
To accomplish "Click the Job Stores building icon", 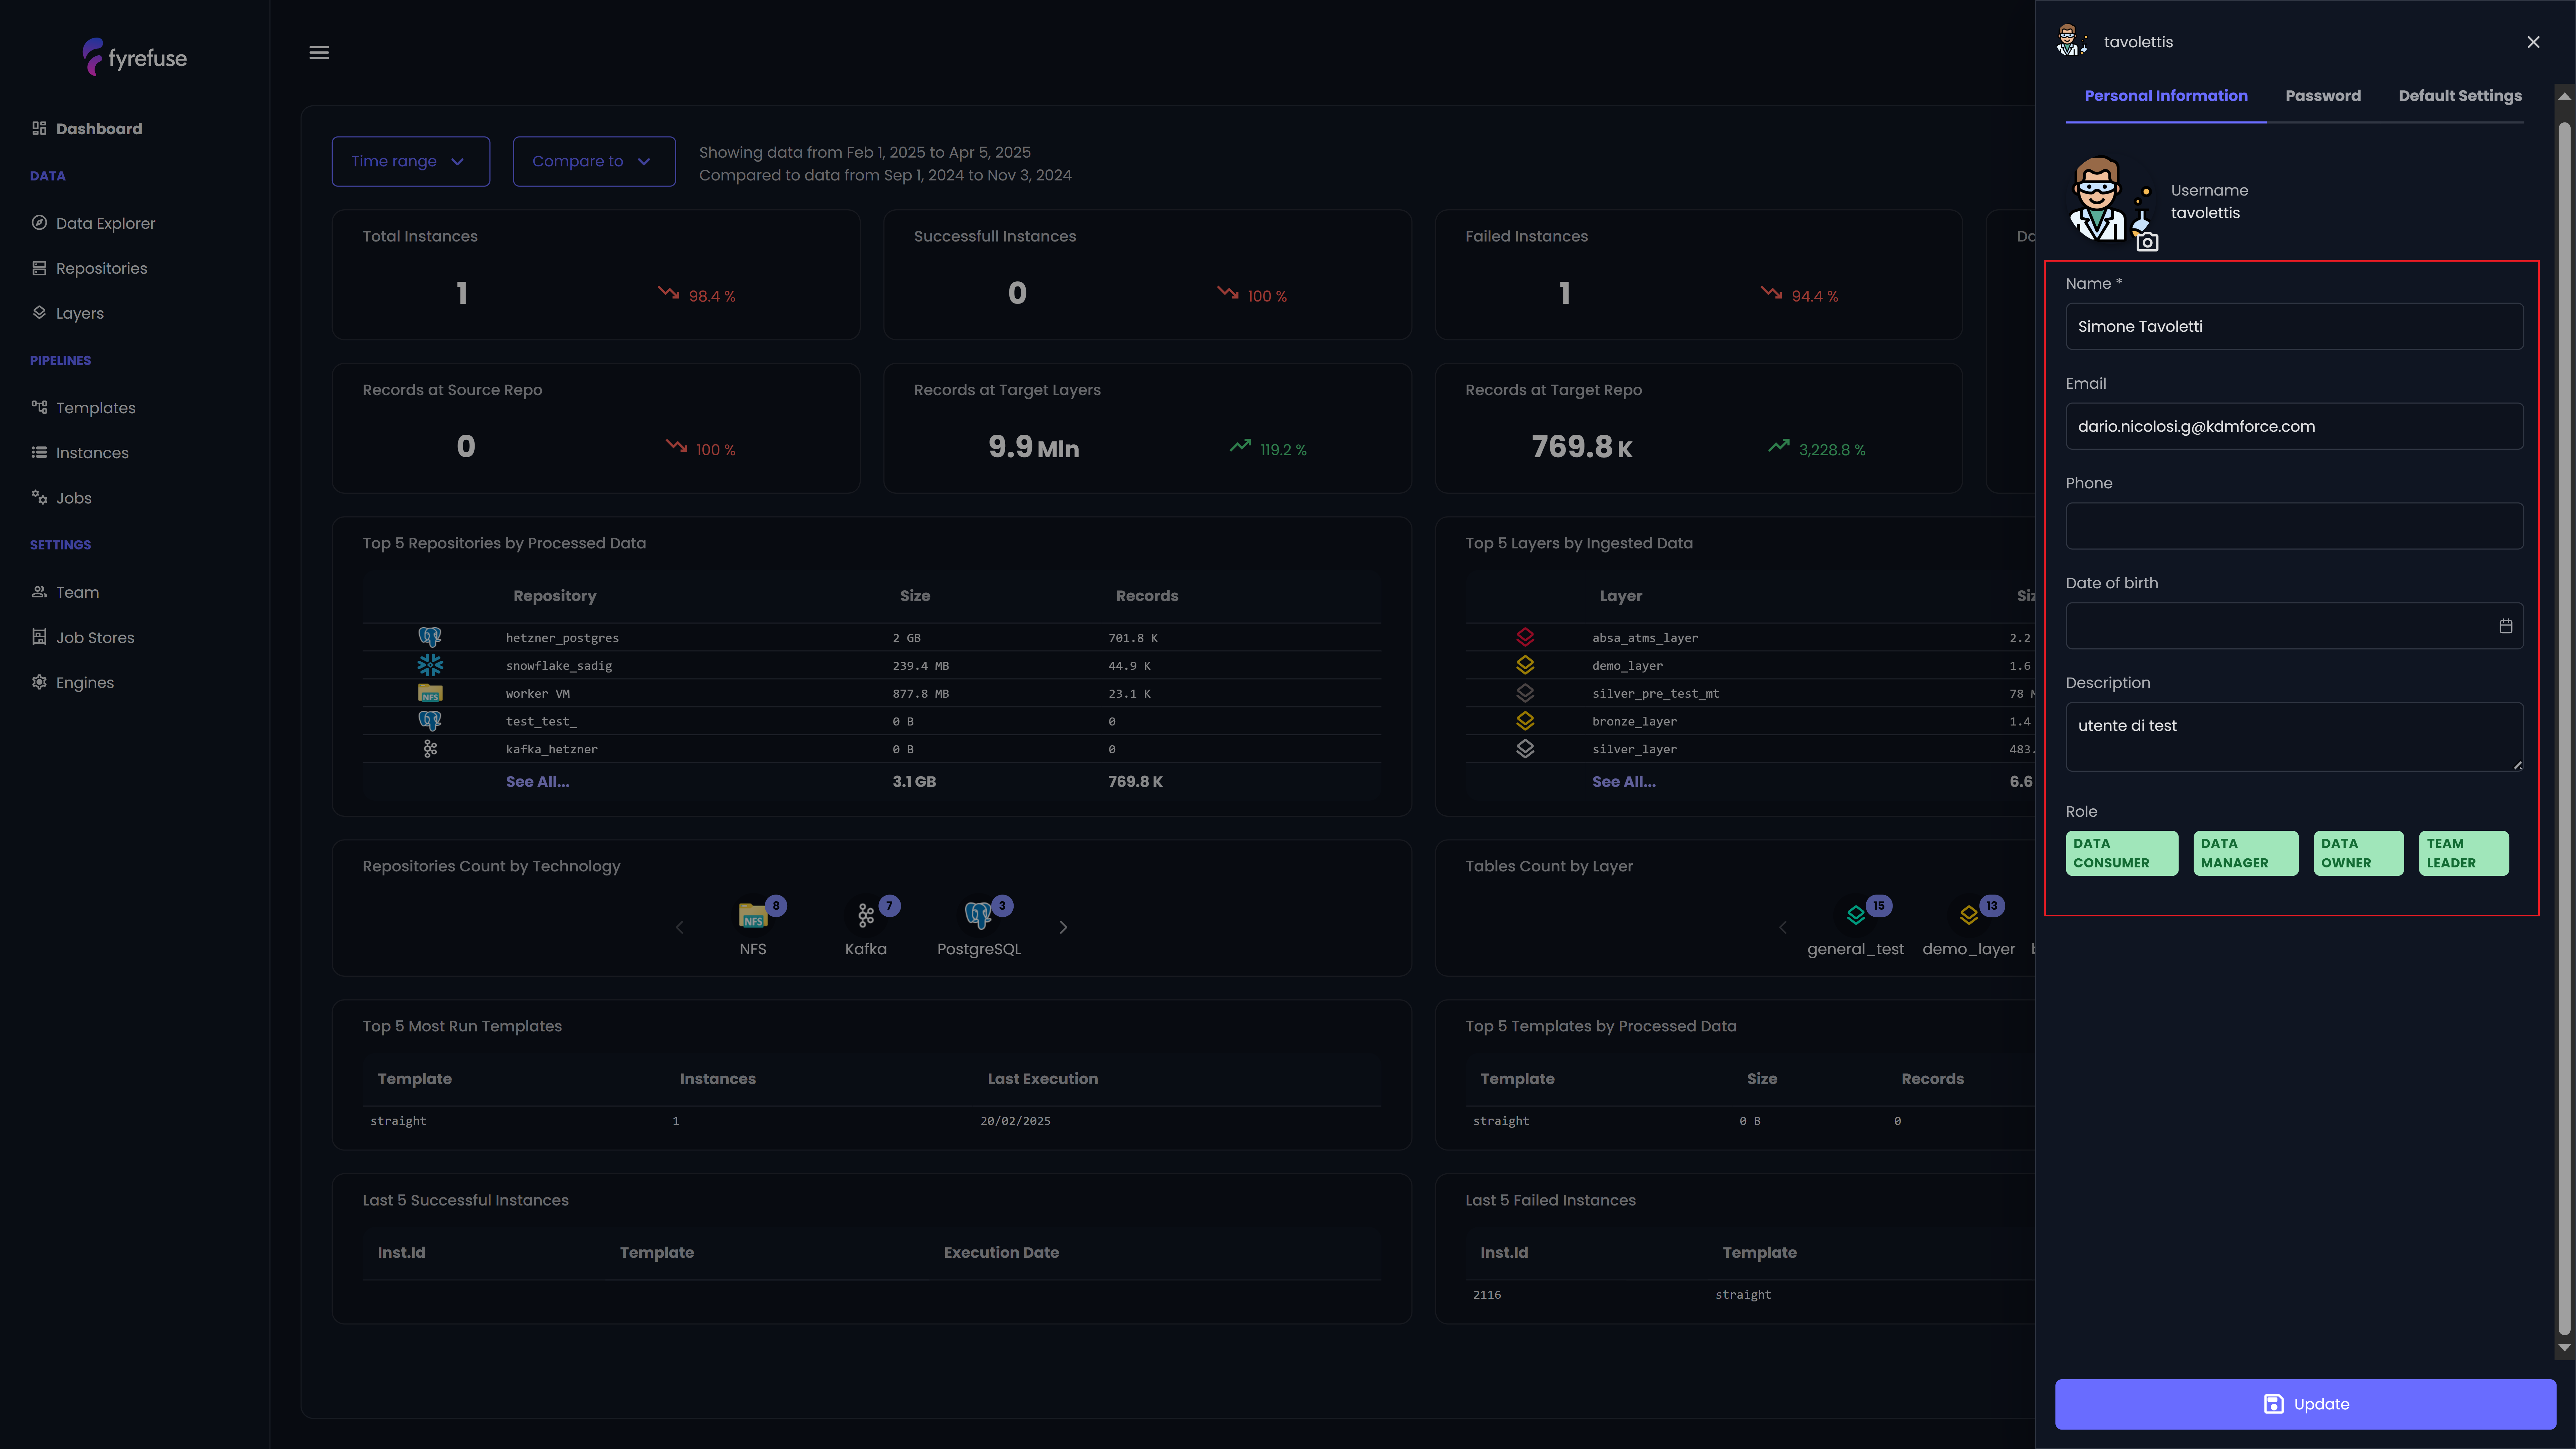I will (39, 637).
